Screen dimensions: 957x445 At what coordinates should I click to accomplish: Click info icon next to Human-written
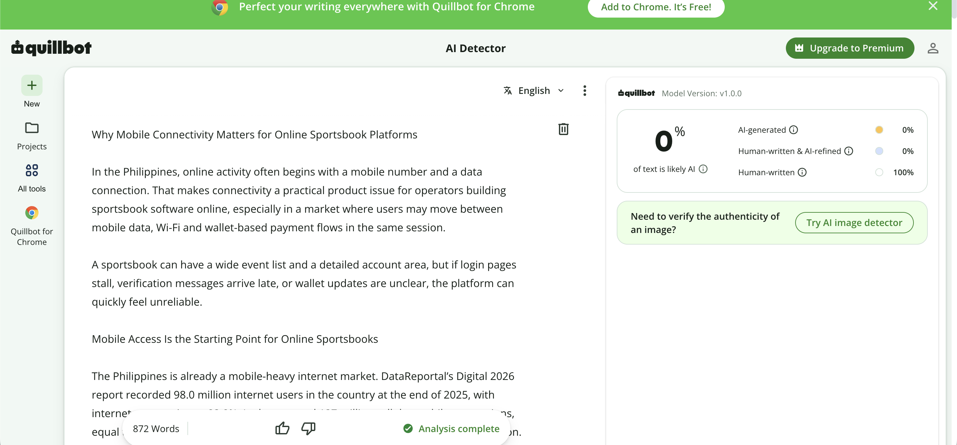[x=802, y=172]
